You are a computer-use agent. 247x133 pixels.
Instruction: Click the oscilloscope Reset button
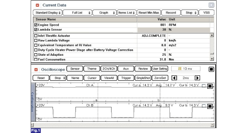[x=41, y=78]
